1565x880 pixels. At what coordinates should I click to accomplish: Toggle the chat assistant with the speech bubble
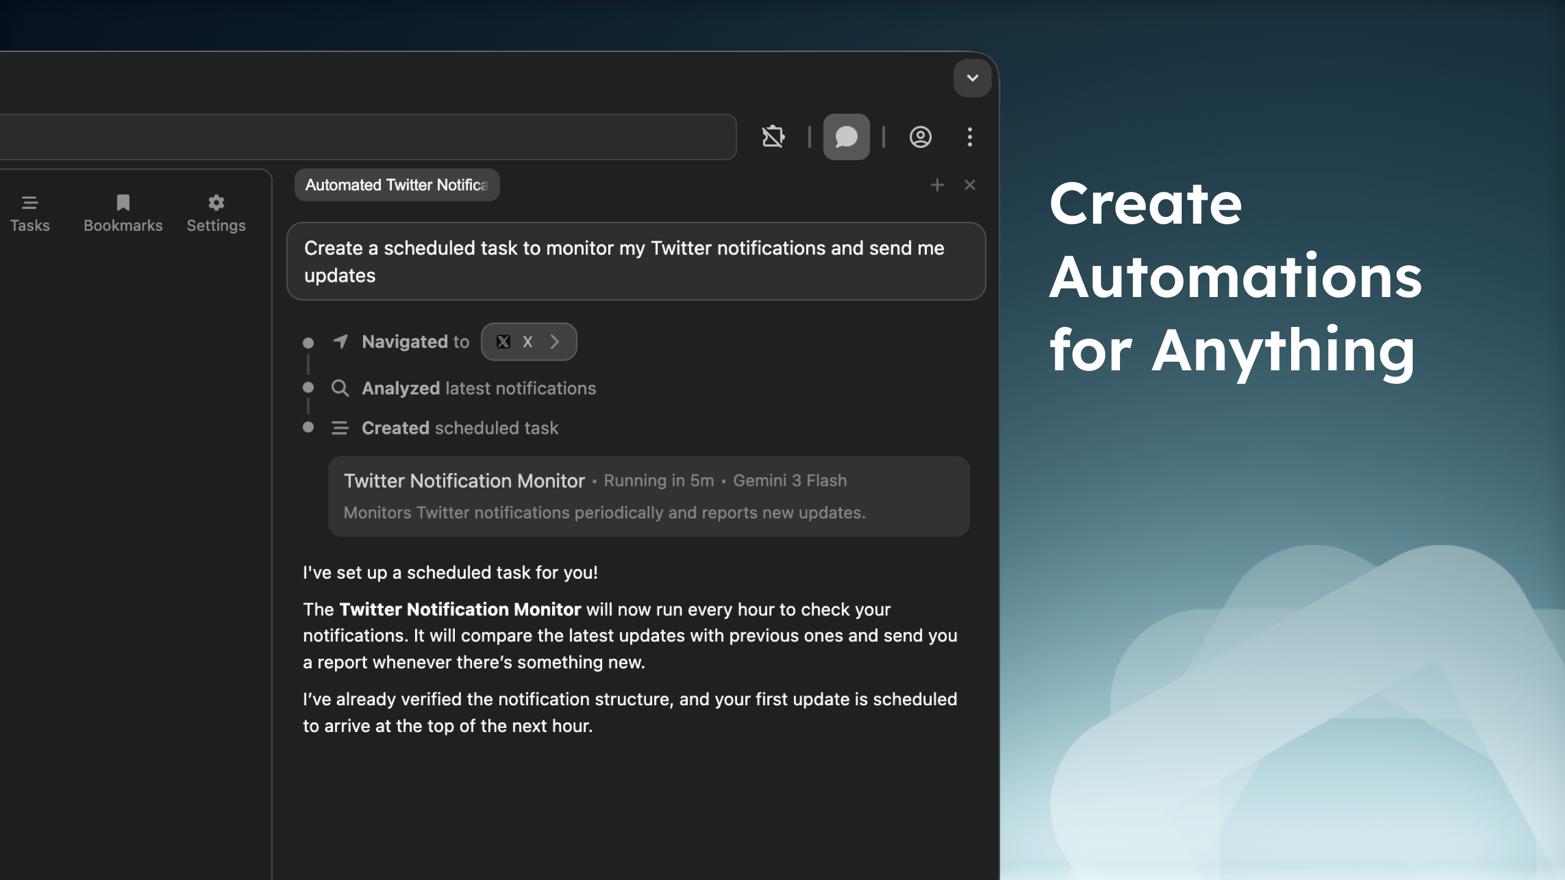pos(846,137)
